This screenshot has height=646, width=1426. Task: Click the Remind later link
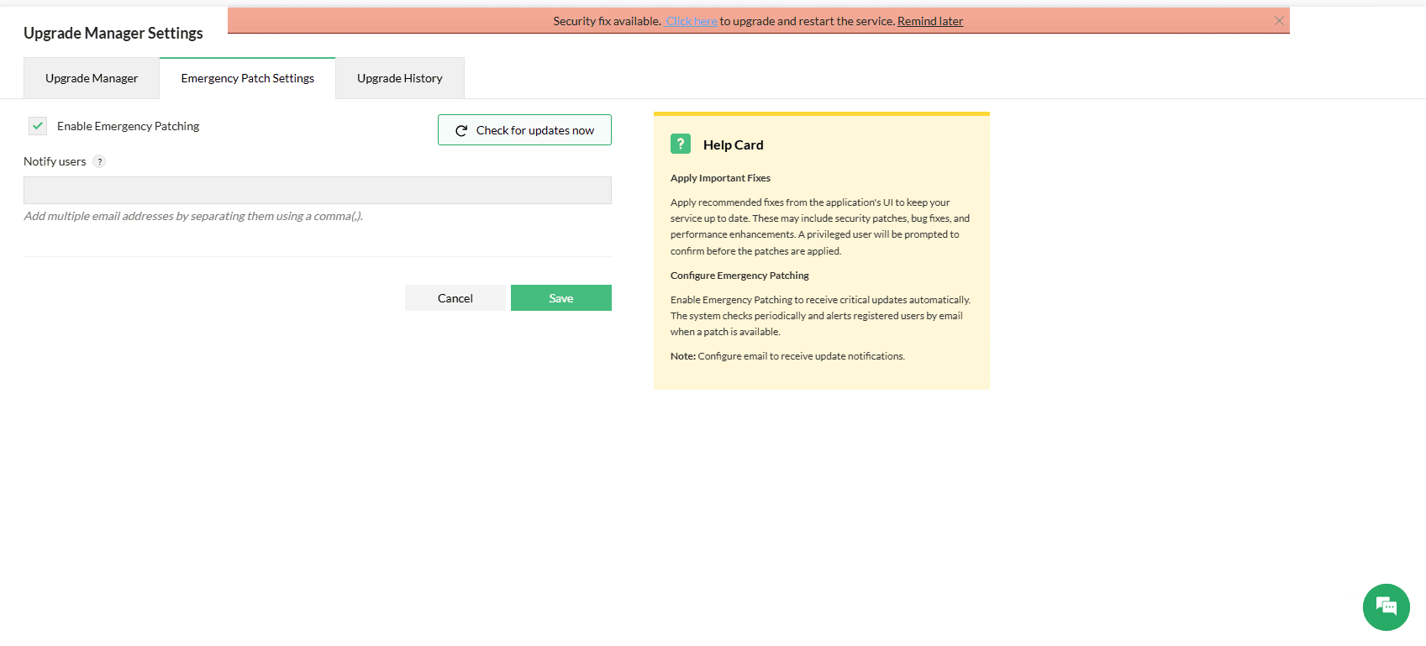[930, 21]
